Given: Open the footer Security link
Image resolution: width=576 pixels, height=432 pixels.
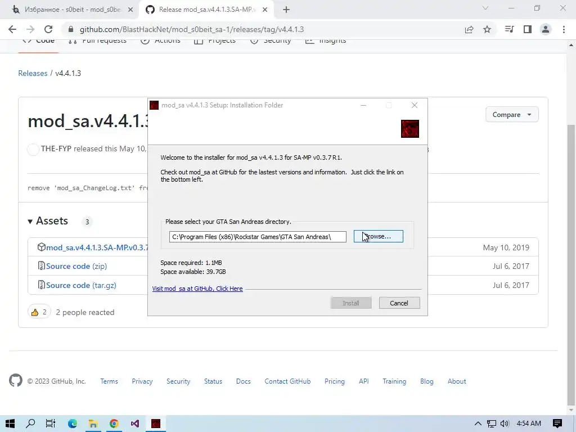Looking at the screenshot, I should coord(178,381).
